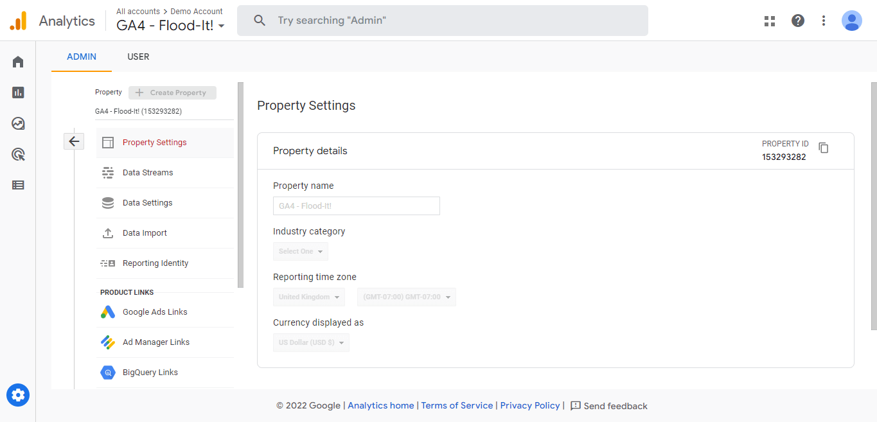Open the Privacy Policy link
Viewport: 877px width, 422px height.
coord(530,406)
